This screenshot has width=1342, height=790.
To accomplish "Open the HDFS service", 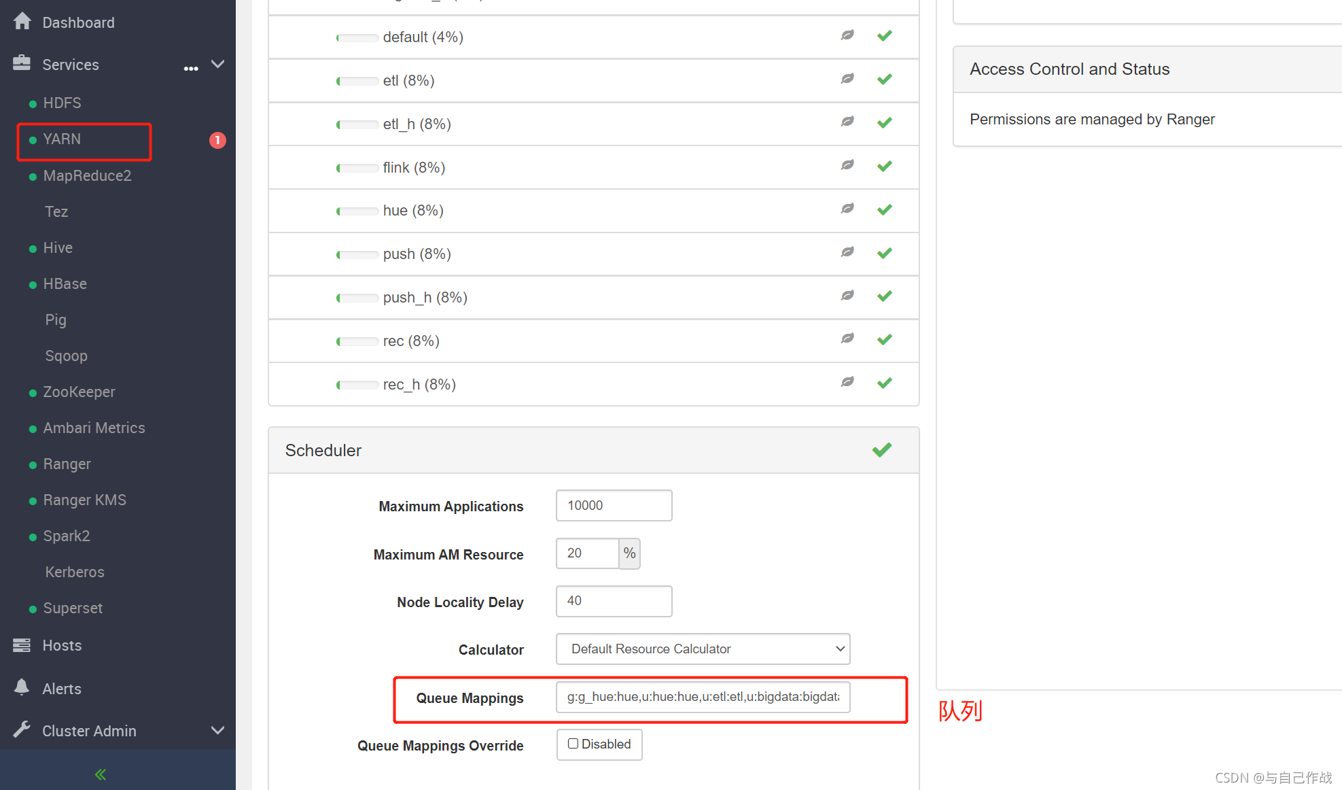I will tap(62, 103).
